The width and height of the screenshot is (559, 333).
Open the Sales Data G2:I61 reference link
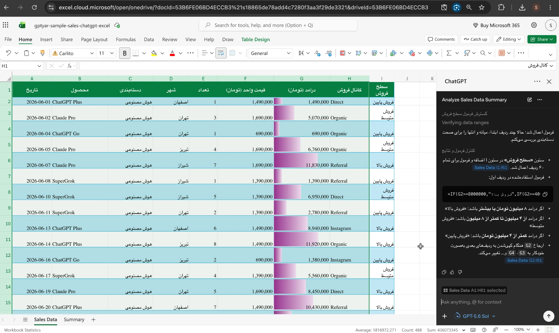click(x=524, y=260)
